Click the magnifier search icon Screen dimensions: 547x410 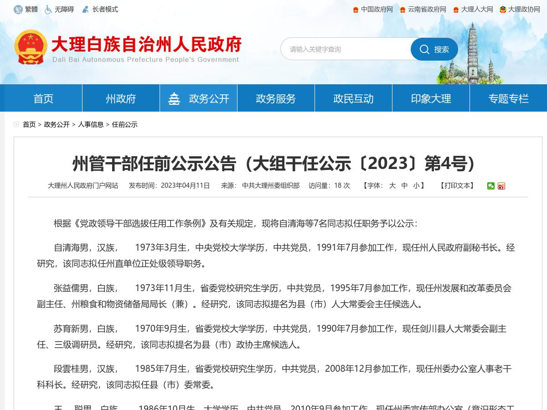tap(425, 49)
